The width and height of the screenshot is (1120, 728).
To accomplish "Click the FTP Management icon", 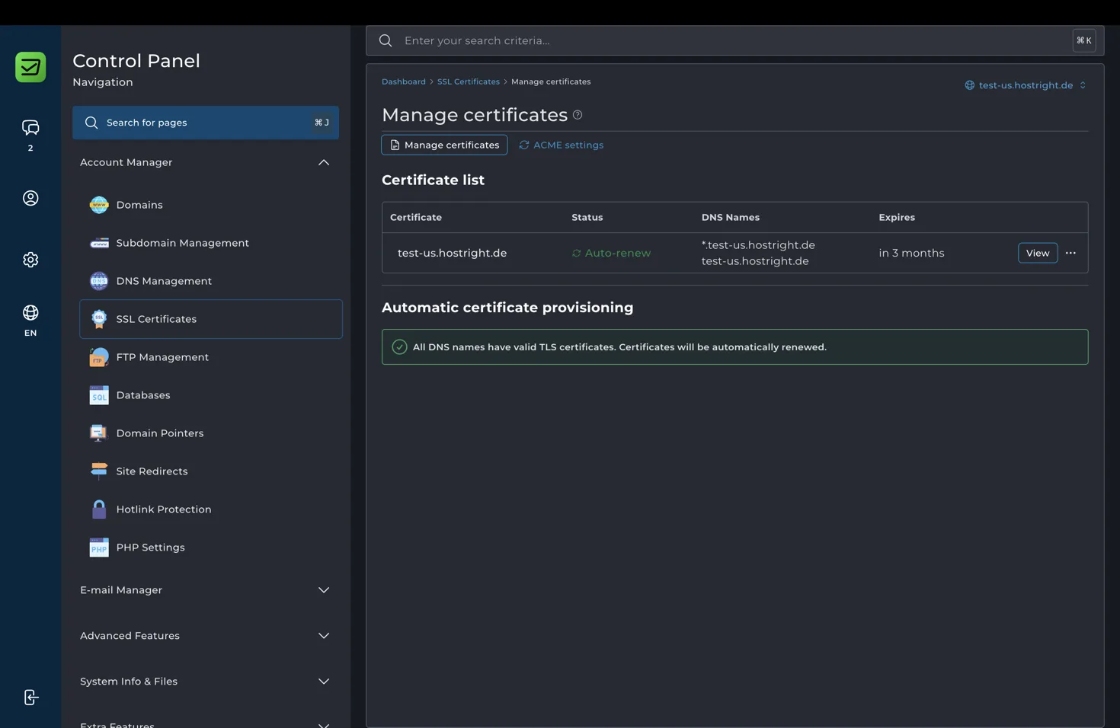I will pyautogui.click(x=99, y=357).
